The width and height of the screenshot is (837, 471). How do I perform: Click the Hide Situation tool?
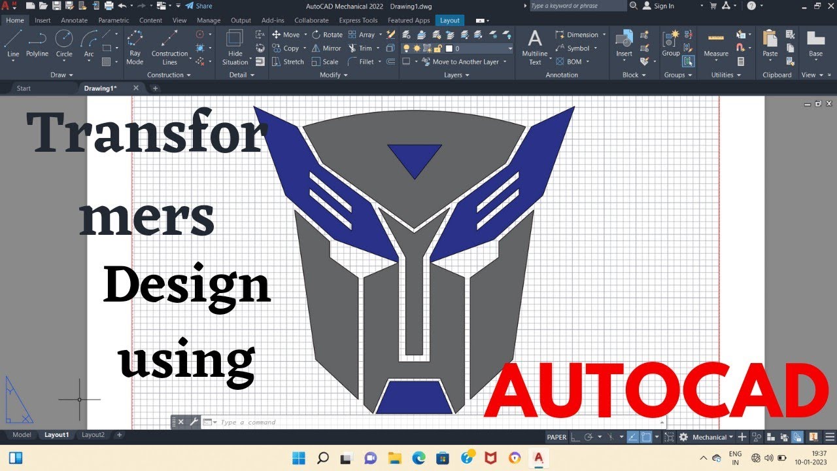click(x=235, y=47)
